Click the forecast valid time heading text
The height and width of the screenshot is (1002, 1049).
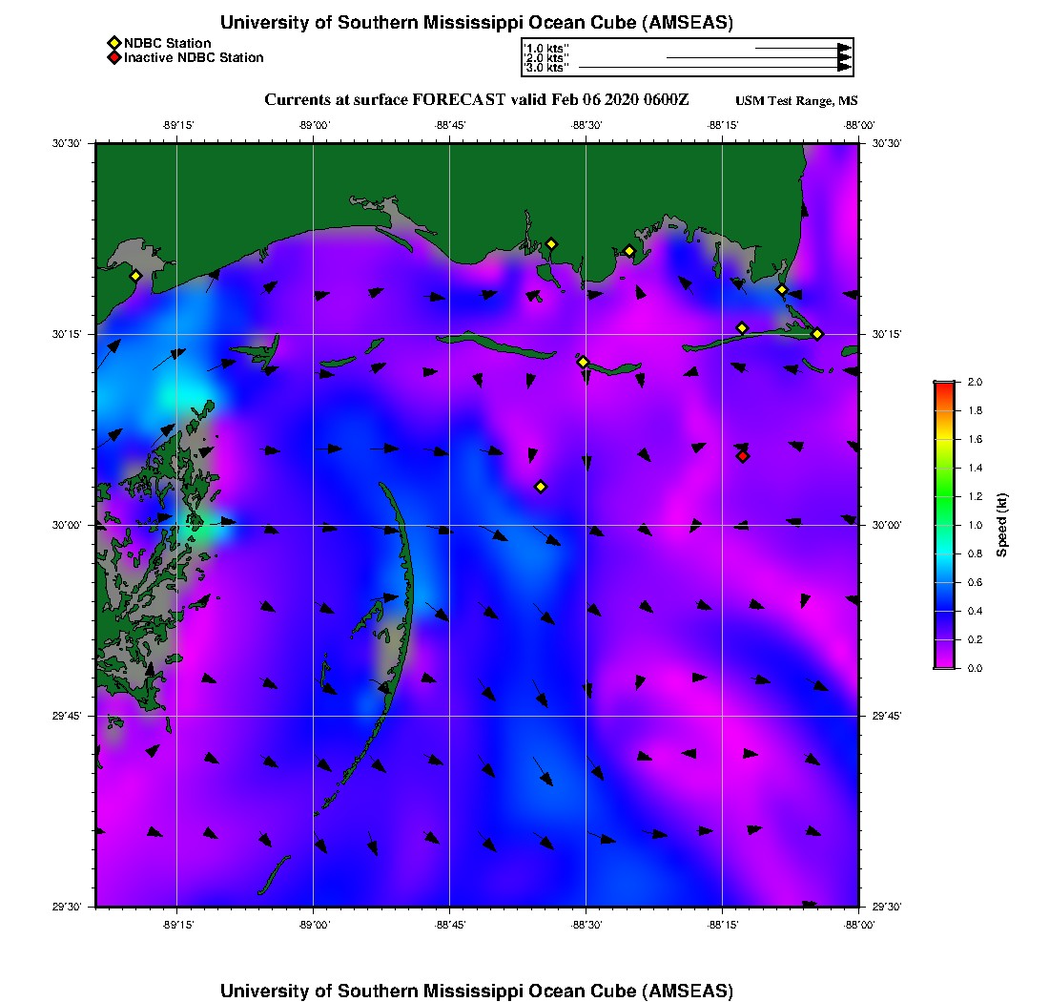tap(477, 100)
